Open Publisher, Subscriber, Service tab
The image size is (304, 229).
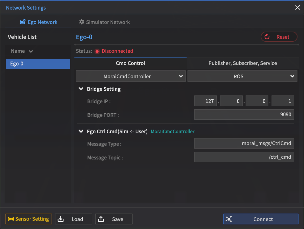tap(242, 63)
